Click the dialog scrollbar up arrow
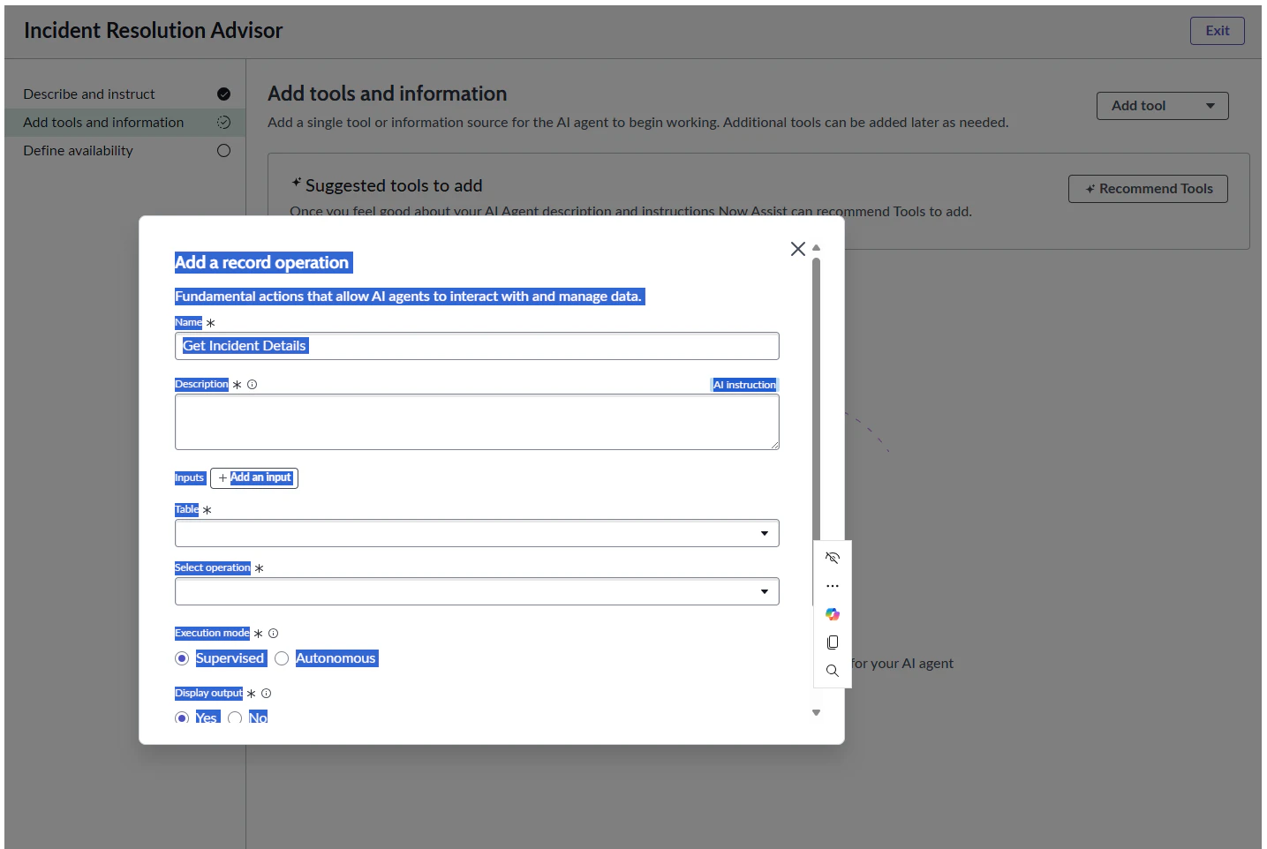Screen dimensions: 1267x849 [x=817, y=248]
